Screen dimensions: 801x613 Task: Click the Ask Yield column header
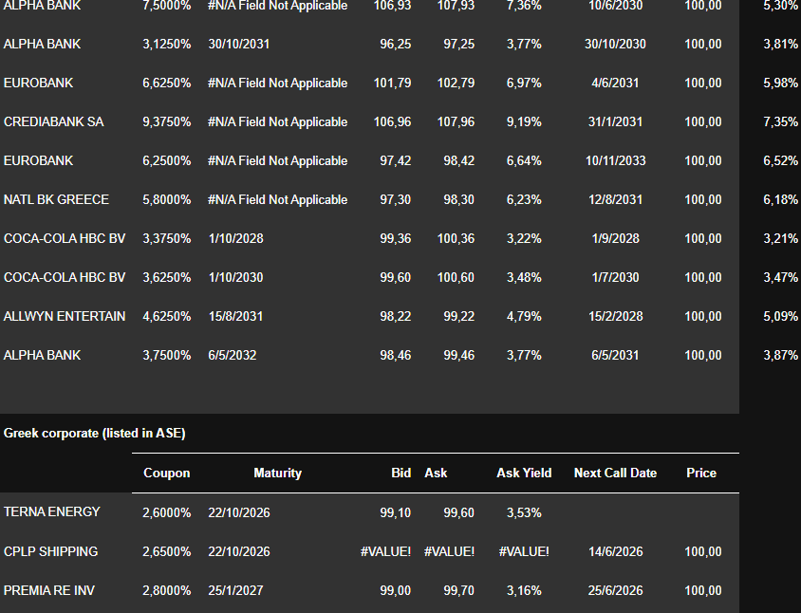(x=524, y=473)
